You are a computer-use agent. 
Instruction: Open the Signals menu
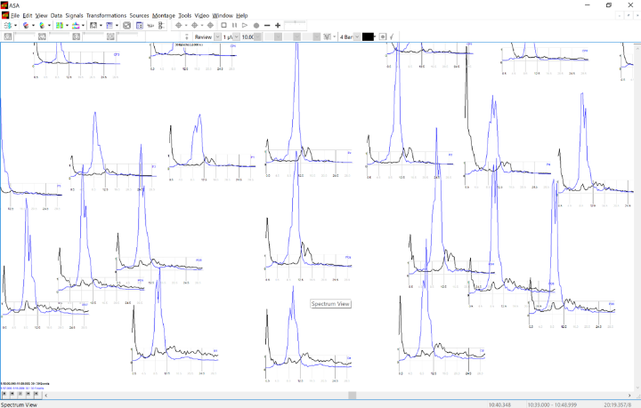[x=75, y=15]
